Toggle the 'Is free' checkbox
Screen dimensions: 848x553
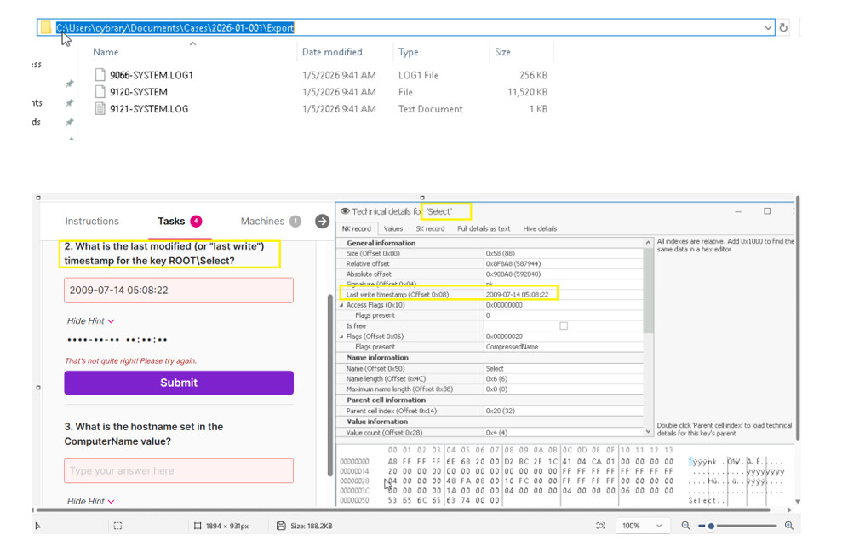(563, 325)
